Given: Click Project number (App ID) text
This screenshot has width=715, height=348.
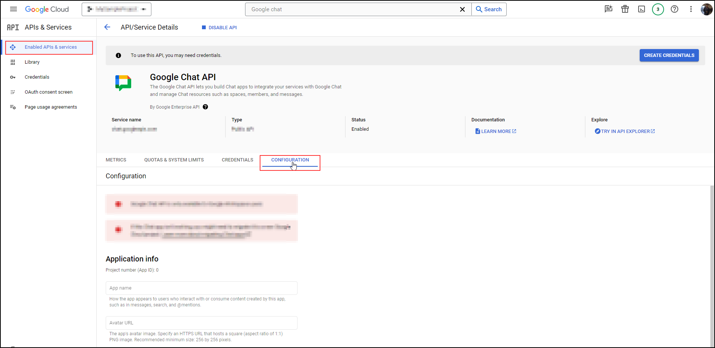Looking at the screenshot, I should 132,270.
